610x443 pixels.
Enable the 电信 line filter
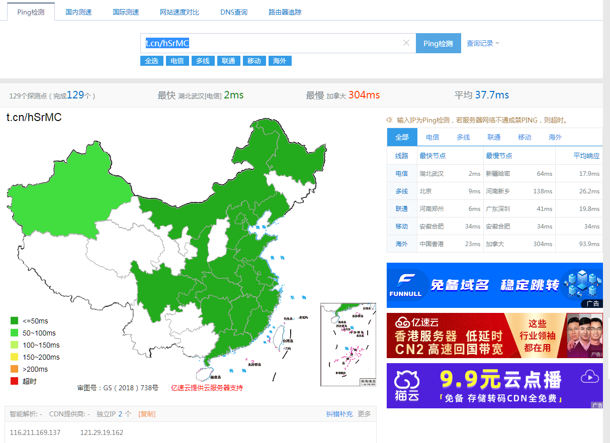(x=177, y=60)
